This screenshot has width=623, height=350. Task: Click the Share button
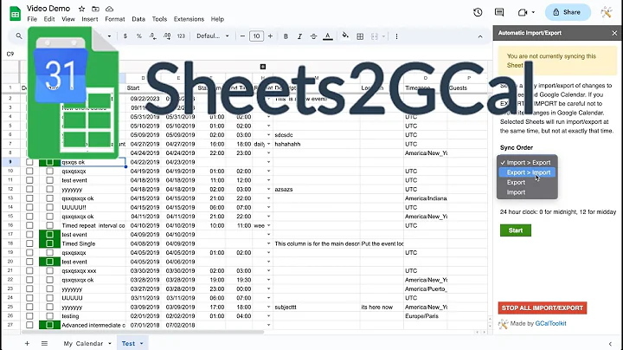tap(568, 12)
